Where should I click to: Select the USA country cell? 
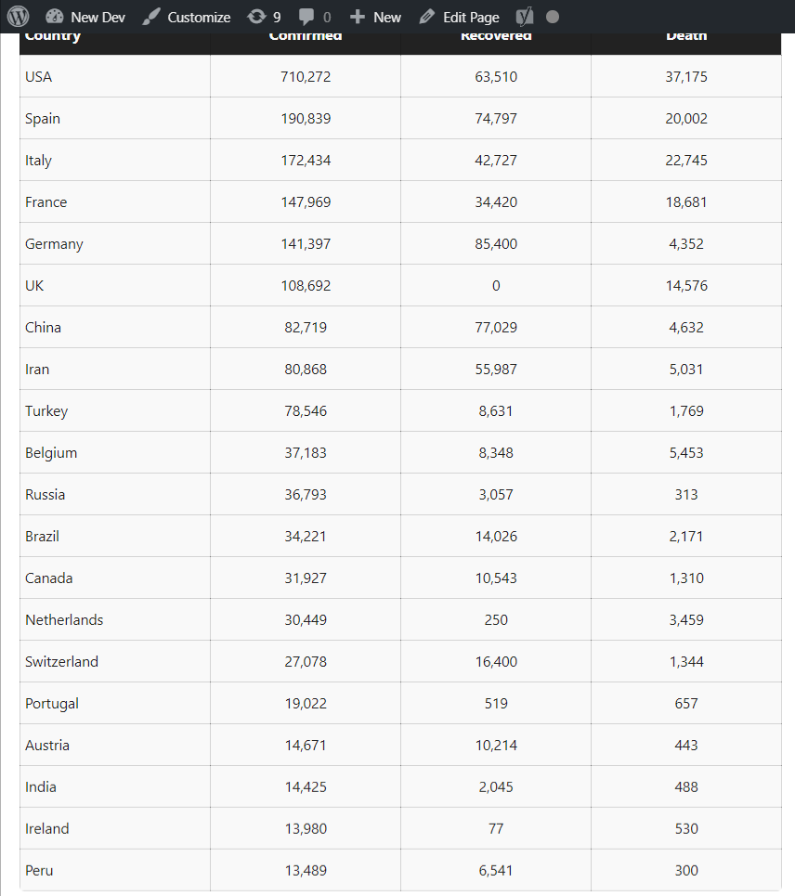pos(115,76)
